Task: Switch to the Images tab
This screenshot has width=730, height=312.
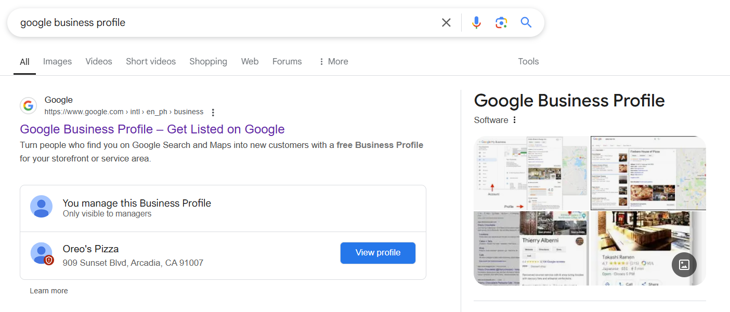Action: 57,61
